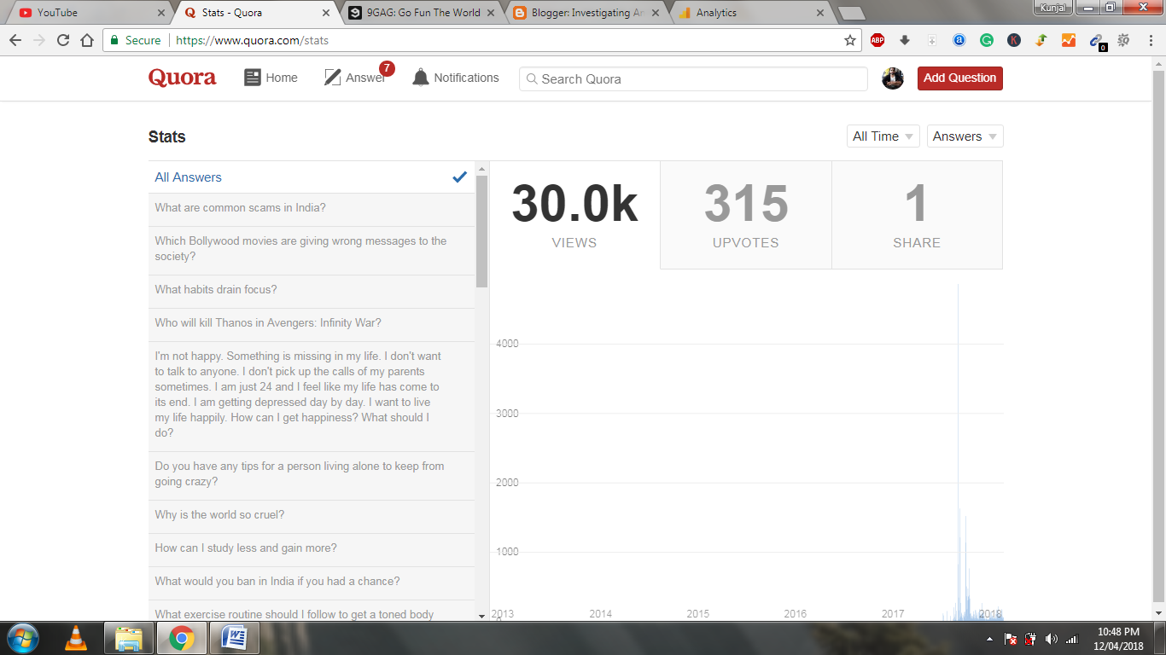Open the Grammarly extension icon
The height and width of the screenshot is (655, 1166).
point(986,40)
